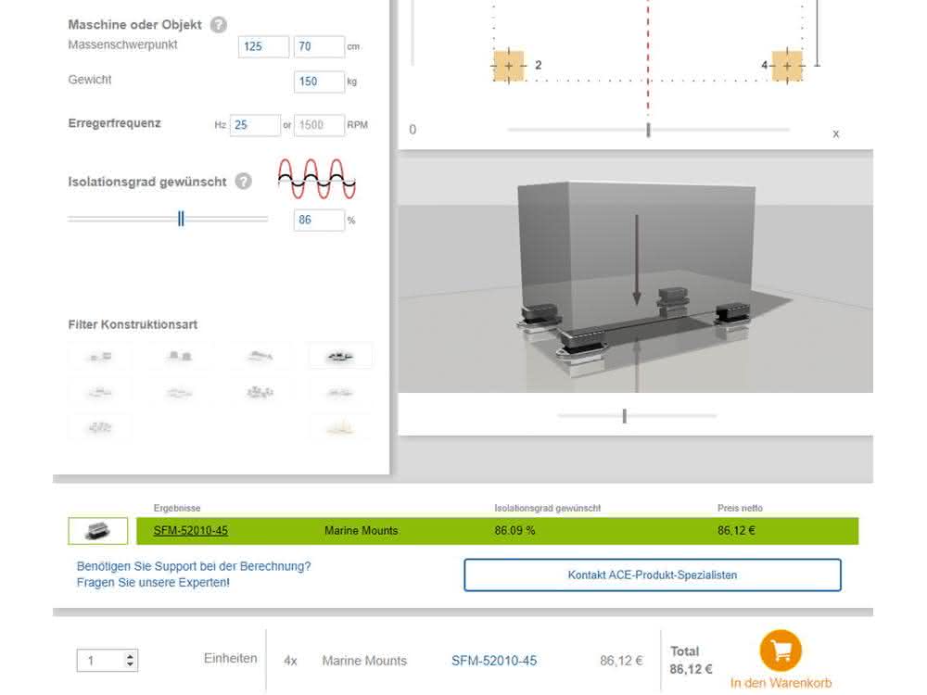Click the Total 86,12 € amount
927x695 pixels.
point(691,670)
